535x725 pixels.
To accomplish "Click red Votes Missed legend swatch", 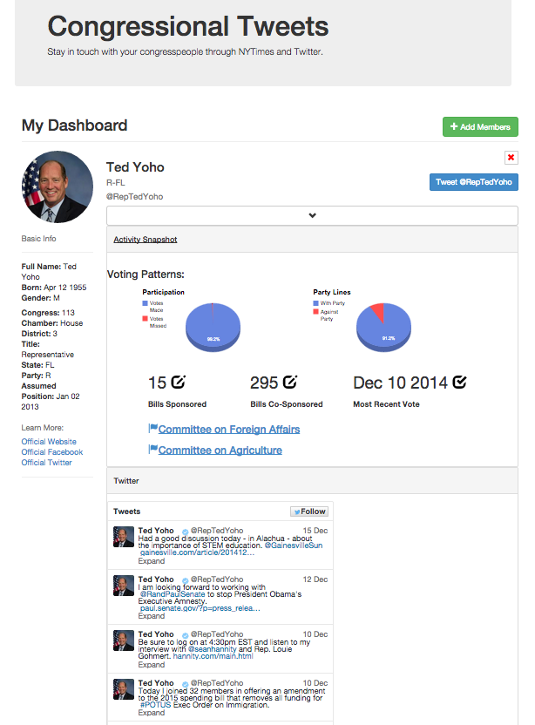I will 146,319.
